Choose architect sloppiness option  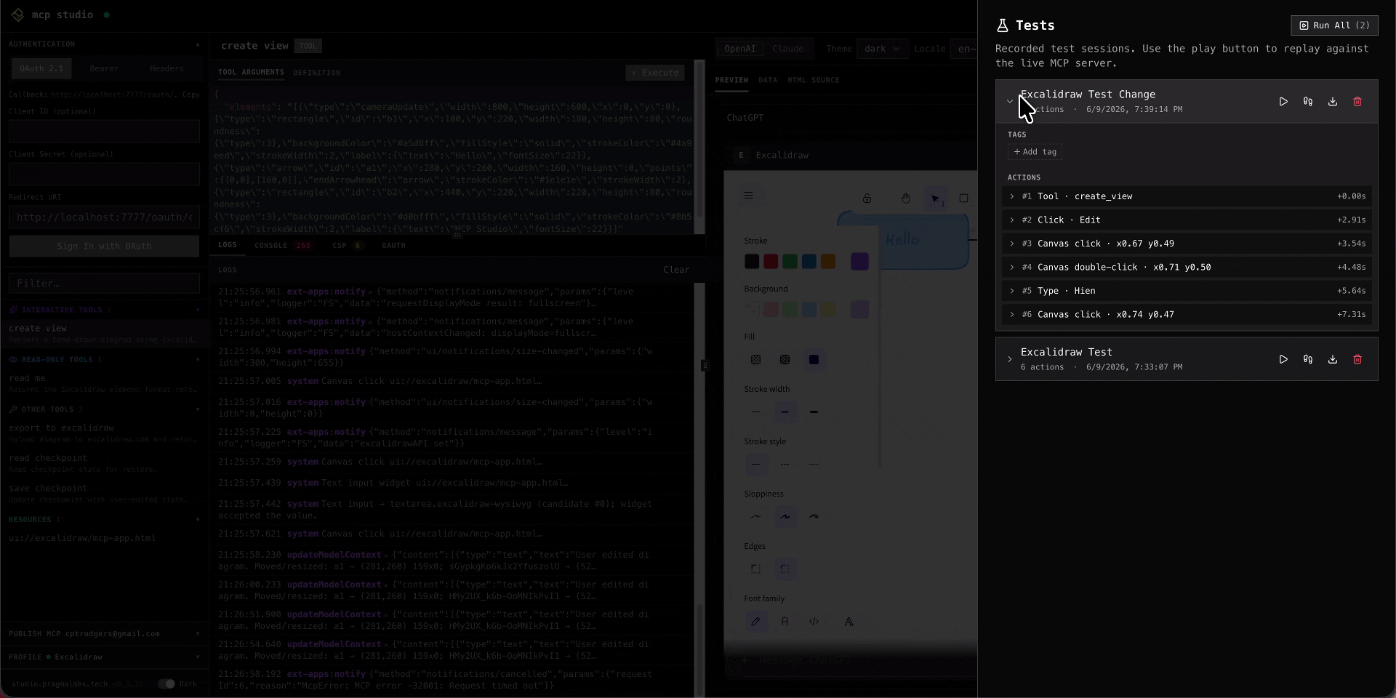point(756,517)
